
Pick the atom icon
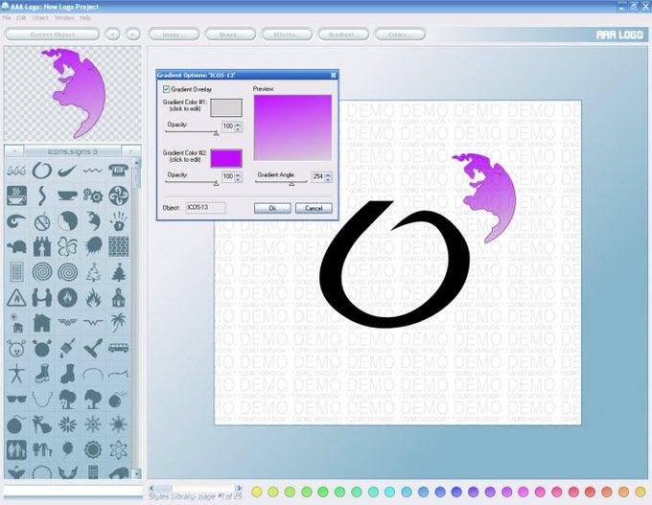[x=119, y=449]
